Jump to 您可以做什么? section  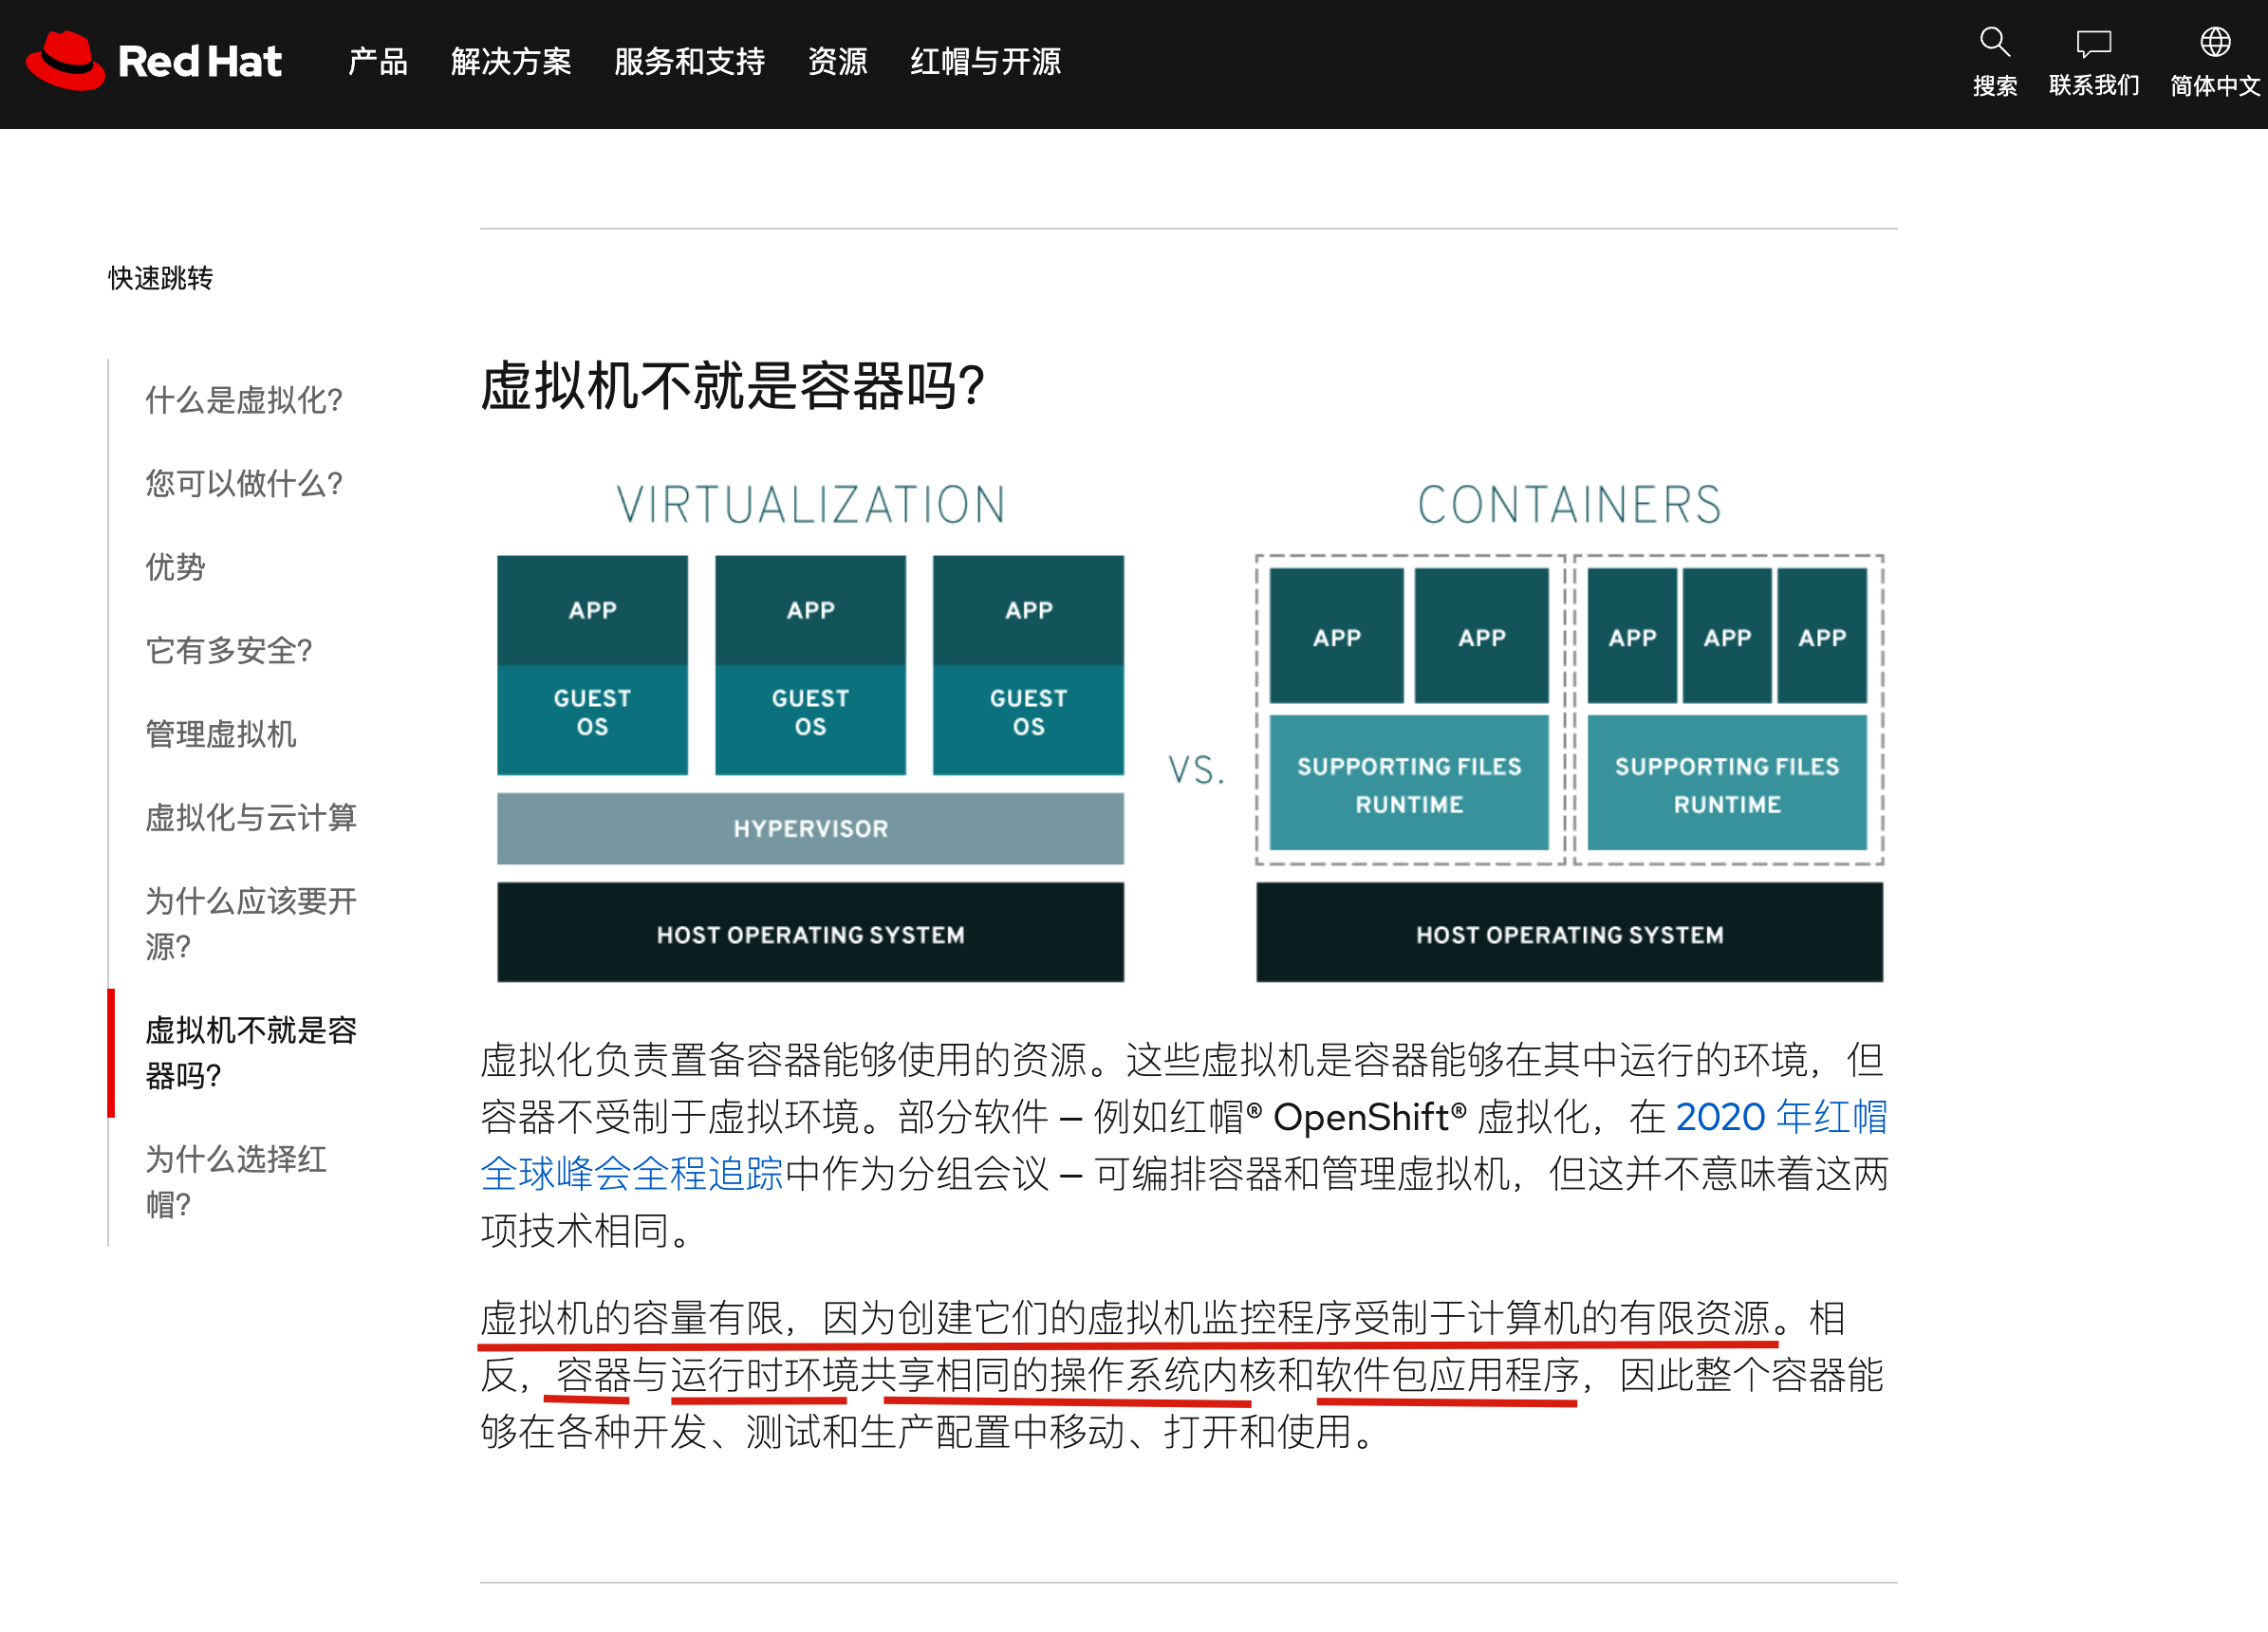coord(244,484)
